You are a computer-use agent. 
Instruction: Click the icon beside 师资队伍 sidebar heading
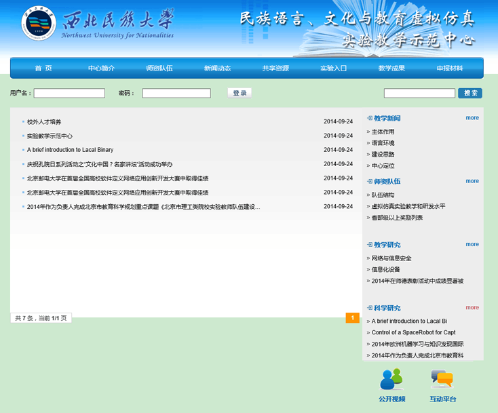[x=369, y=182]
